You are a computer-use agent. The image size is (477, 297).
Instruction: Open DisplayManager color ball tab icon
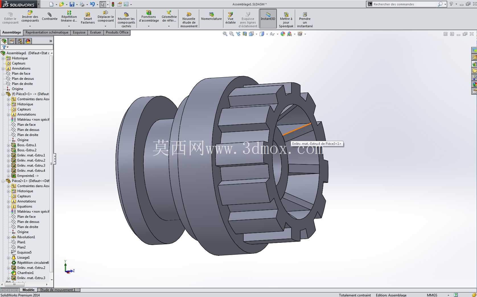pos(28,41)
